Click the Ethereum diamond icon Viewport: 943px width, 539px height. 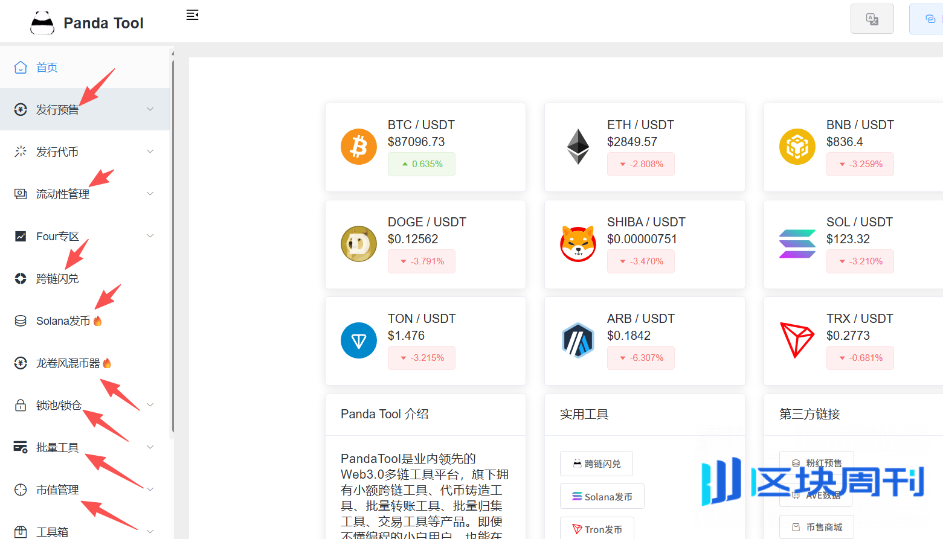pos(578,147)
